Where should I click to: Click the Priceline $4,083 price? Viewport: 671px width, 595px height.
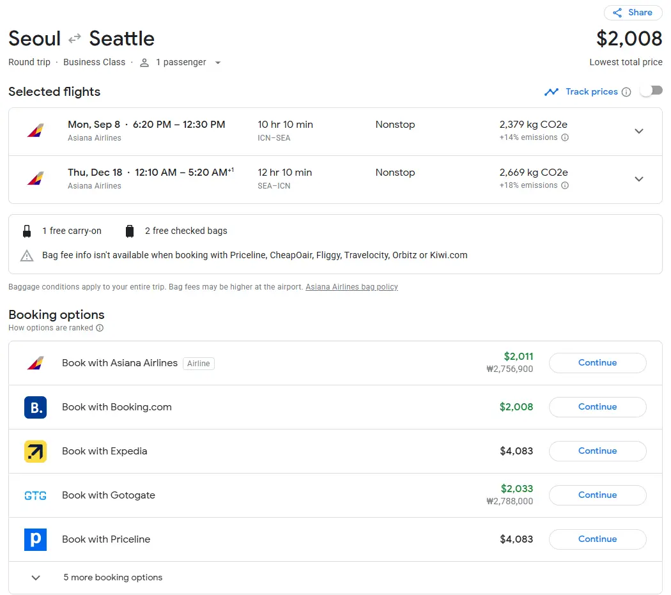[516, 539]
